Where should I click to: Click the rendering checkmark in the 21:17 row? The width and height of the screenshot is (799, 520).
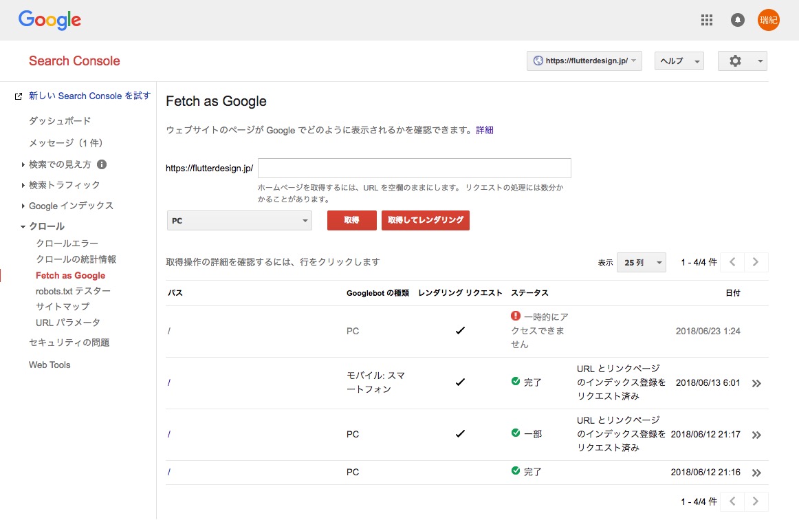[x=460, y=433]
